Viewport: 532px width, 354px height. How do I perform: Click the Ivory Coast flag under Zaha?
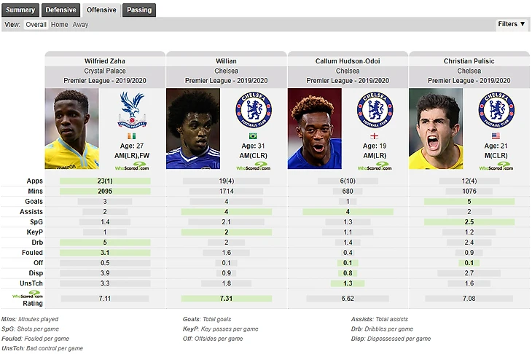(132, 136)
